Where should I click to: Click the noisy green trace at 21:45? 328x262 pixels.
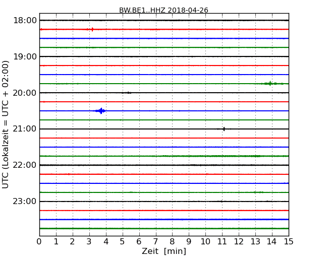click(x=164, y=156)
